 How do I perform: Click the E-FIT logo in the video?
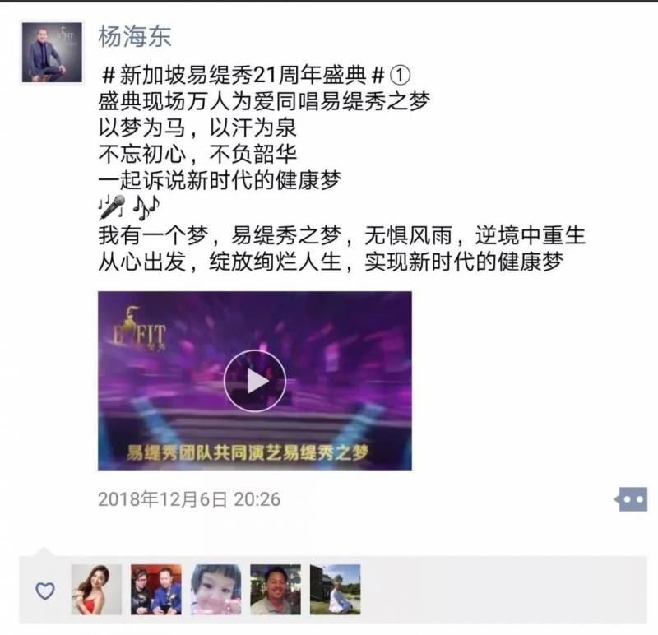click(139, 329)
